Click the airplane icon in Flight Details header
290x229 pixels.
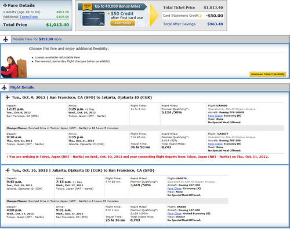point(4,87)
